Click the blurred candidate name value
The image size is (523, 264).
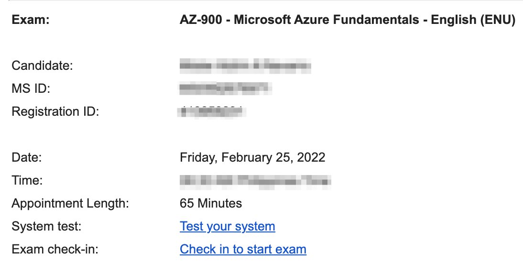(x=245, y=66)
